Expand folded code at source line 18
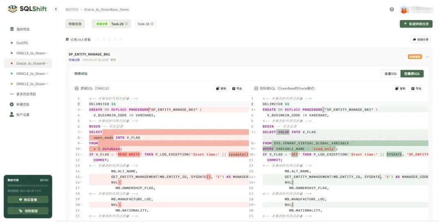 114,193
